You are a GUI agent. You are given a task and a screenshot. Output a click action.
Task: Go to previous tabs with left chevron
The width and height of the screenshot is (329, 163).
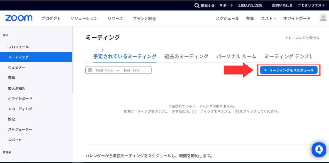pos(97,50)
